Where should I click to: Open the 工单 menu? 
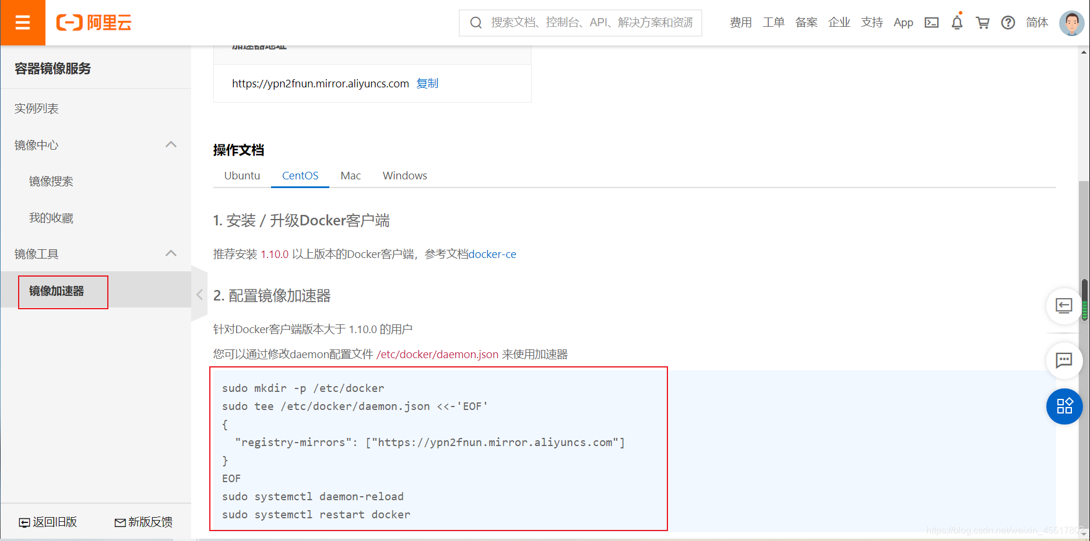pyautogui.click(x=773, y=23)
